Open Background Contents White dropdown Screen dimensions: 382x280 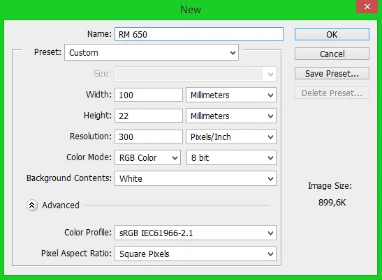(x=196, y=178)
